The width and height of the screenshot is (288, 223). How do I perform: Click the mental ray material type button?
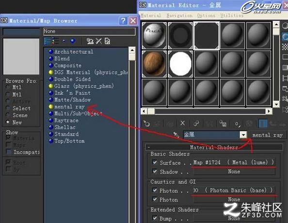267,135
